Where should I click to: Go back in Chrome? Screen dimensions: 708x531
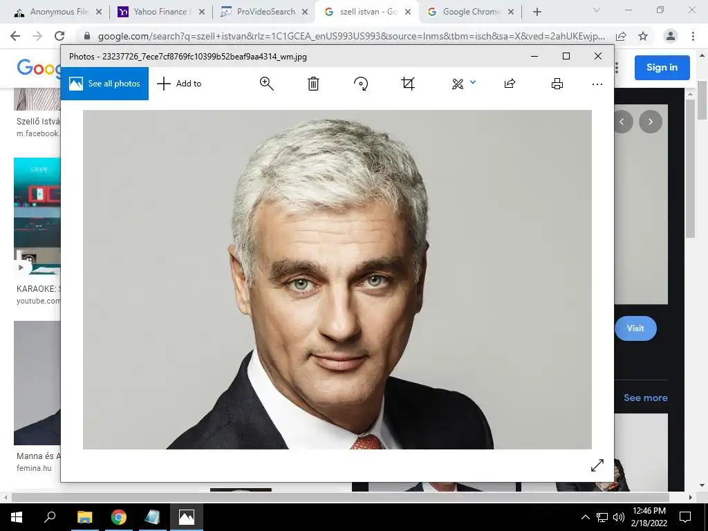15,36
